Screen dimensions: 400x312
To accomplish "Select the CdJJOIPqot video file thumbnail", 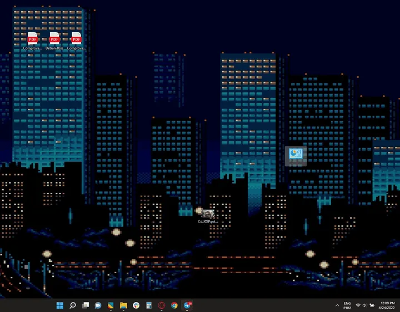I will coord(207,214).
